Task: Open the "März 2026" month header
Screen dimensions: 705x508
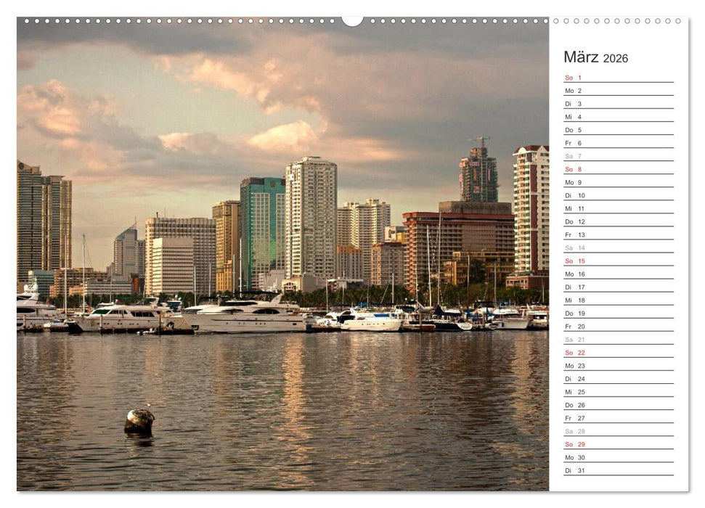Action: (x=595, y=58)
